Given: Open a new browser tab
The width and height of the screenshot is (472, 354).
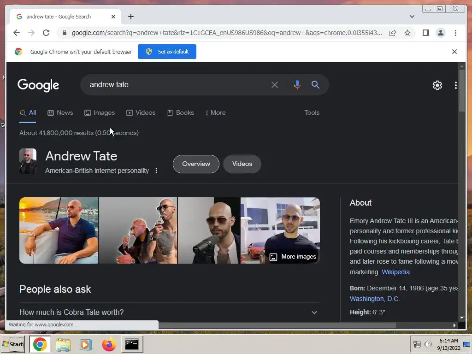Looking at the screenshot, I should pos(130,17).
